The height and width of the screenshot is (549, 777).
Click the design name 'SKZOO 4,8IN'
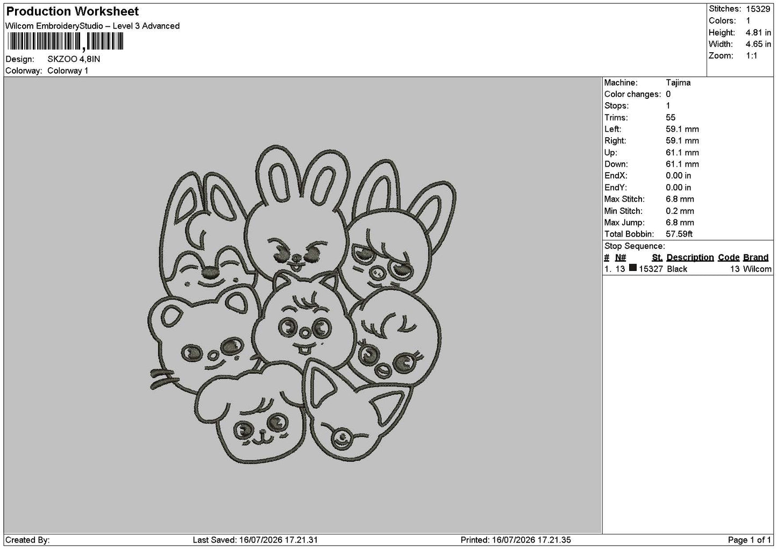(74, 59)
